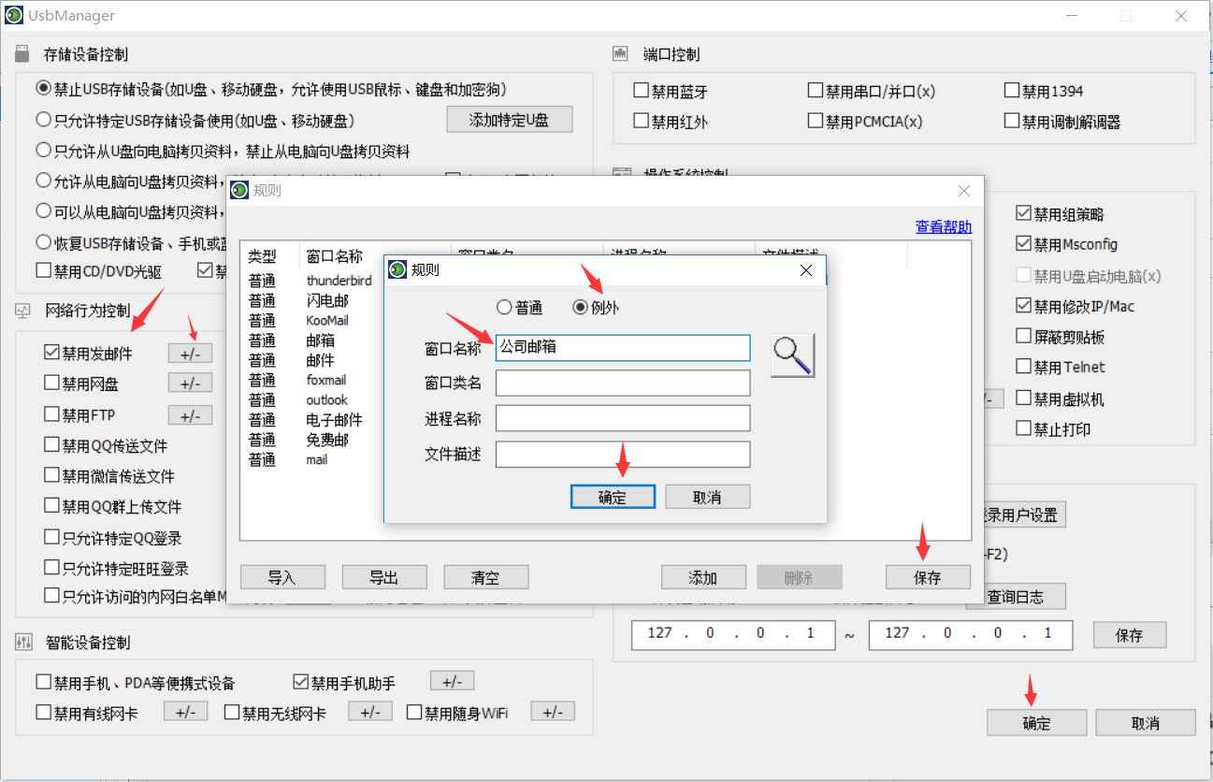Toggle 禁用FTP checkbox

[52, 414]
